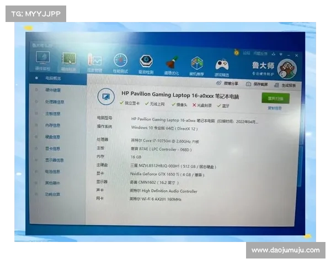Click the 摄像头 status indicator
This screenshot has width=331, height=264.
pos(179,105)
